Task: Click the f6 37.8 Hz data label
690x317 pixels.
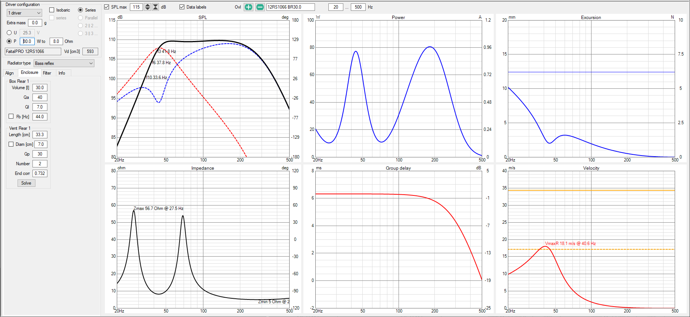Action: 161,63
